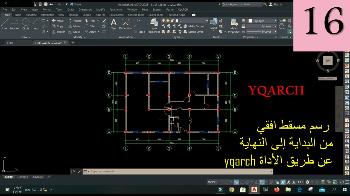Open Google Chrome from taskbar

pyautogui.click(x=232, y=189)
